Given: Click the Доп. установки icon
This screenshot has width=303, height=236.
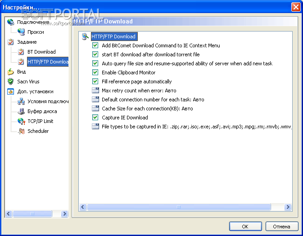Looking at the screenshot, I should [x=11, y=91].
